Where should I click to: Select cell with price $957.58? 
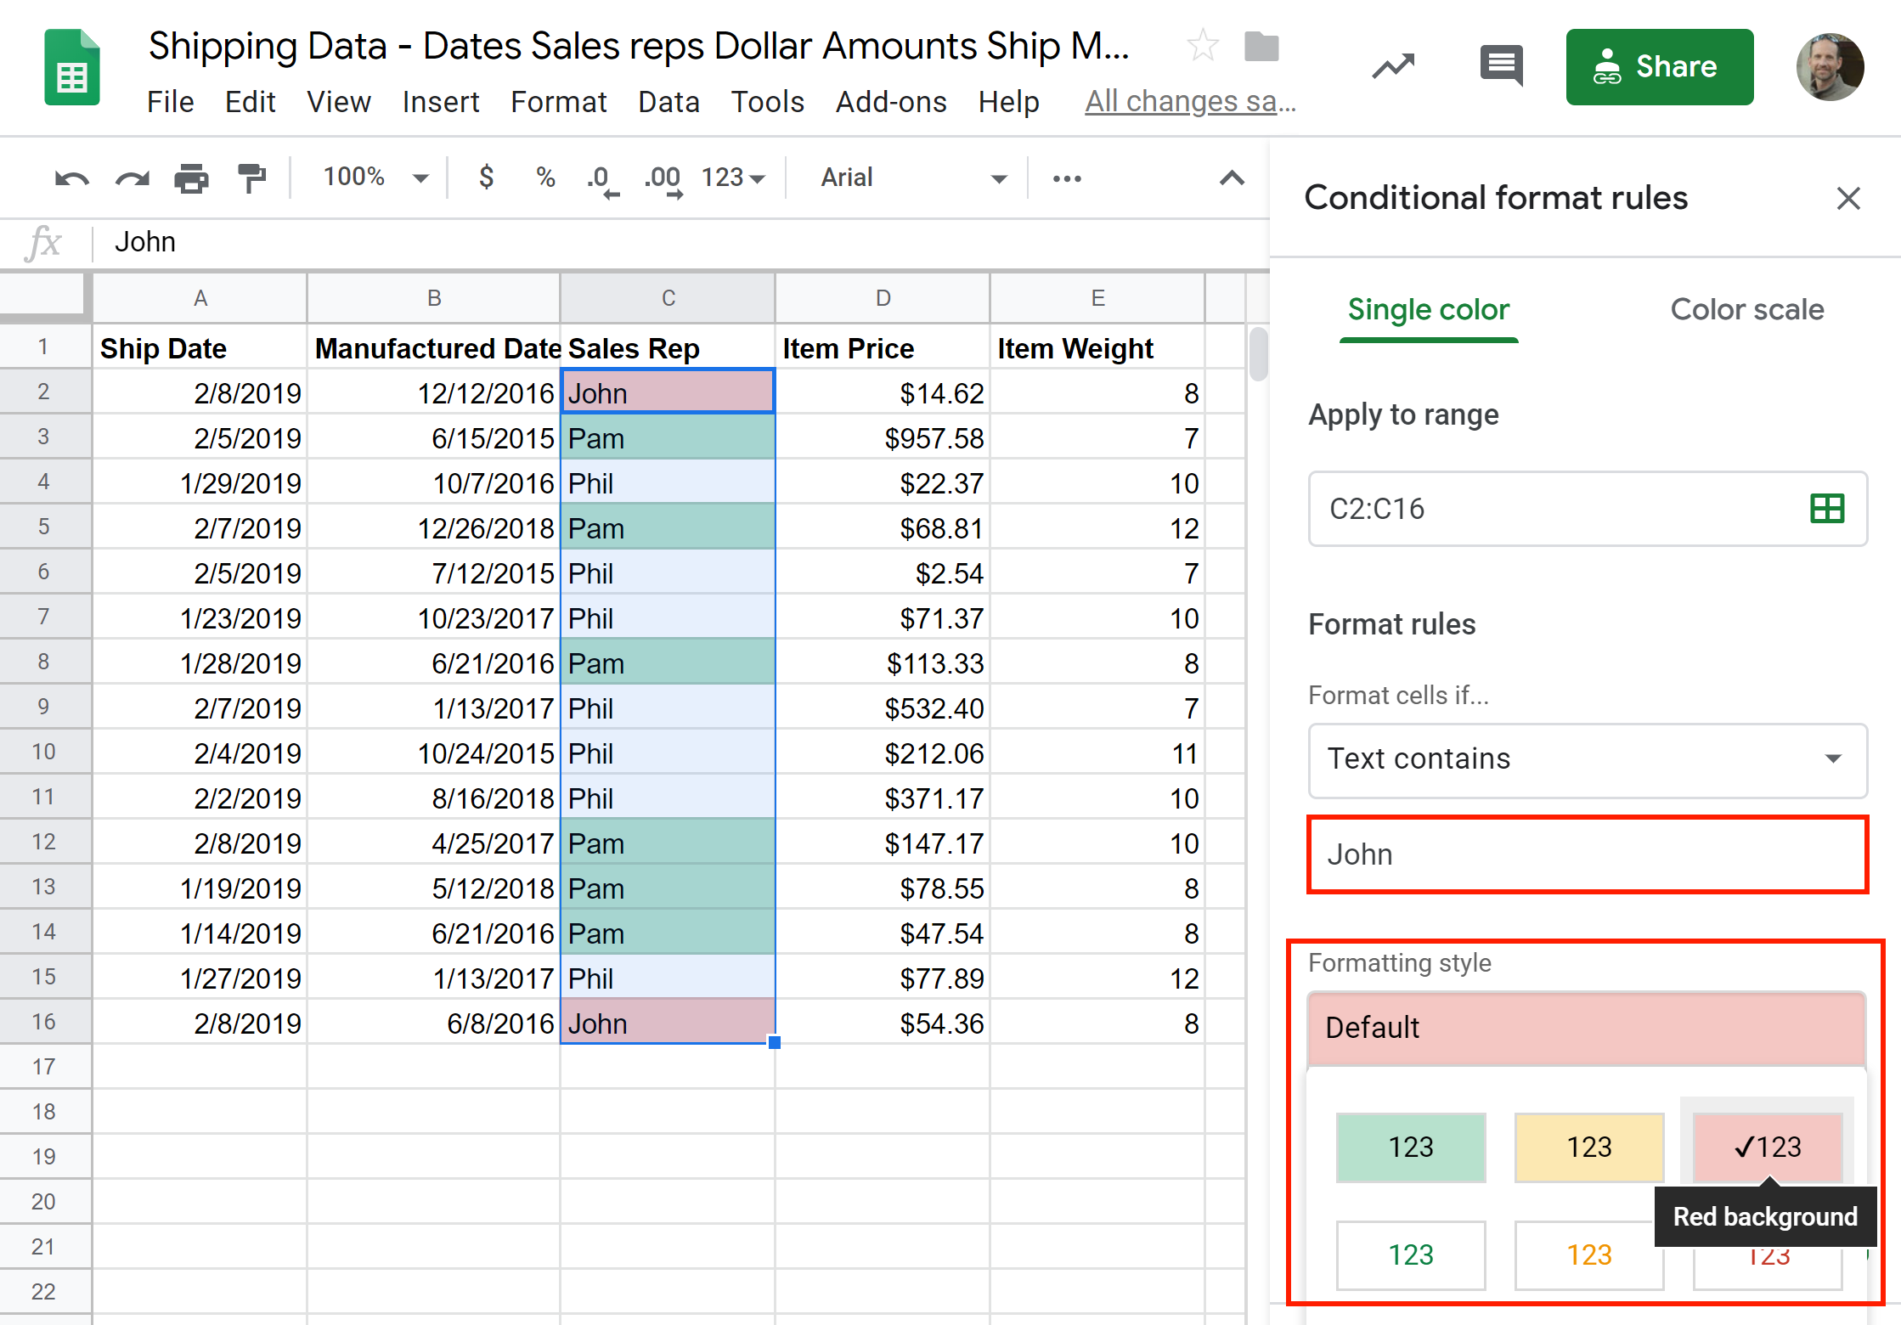click(883, 438)
